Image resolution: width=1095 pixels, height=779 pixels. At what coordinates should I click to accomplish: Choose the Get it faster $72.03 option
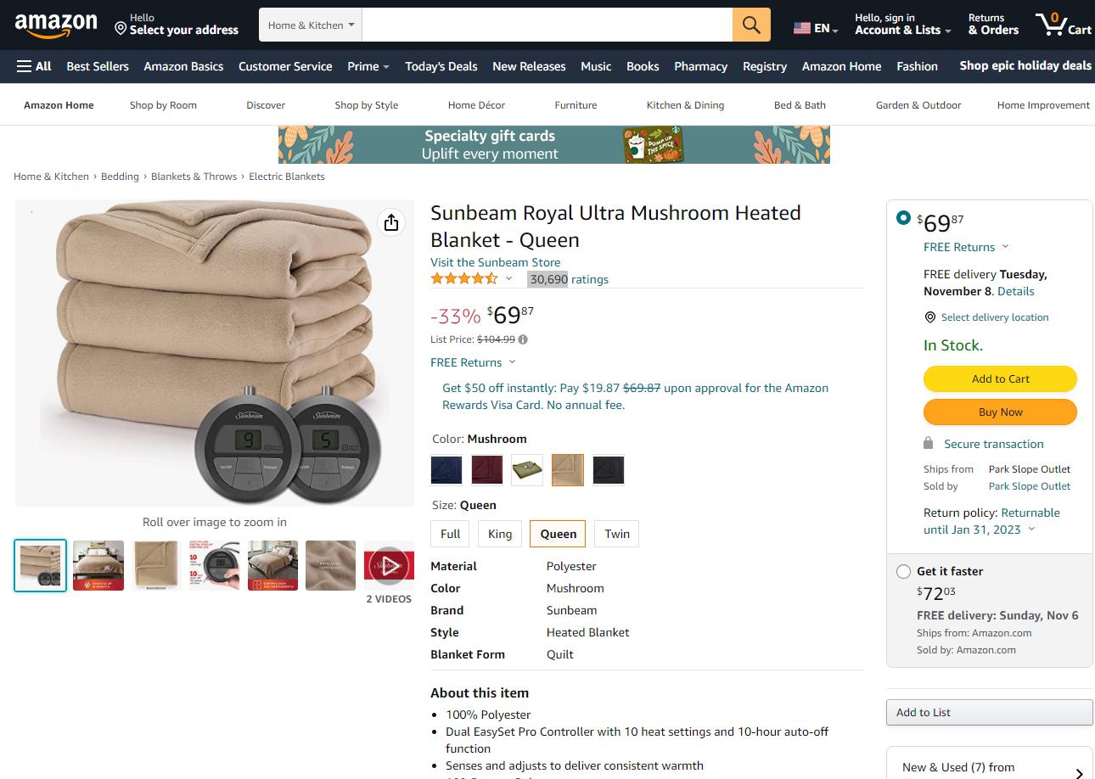902,572
